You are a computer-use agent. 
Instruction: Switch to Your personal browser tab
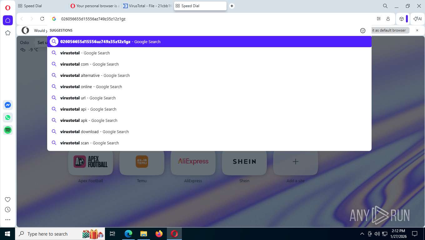click(95, 6)
